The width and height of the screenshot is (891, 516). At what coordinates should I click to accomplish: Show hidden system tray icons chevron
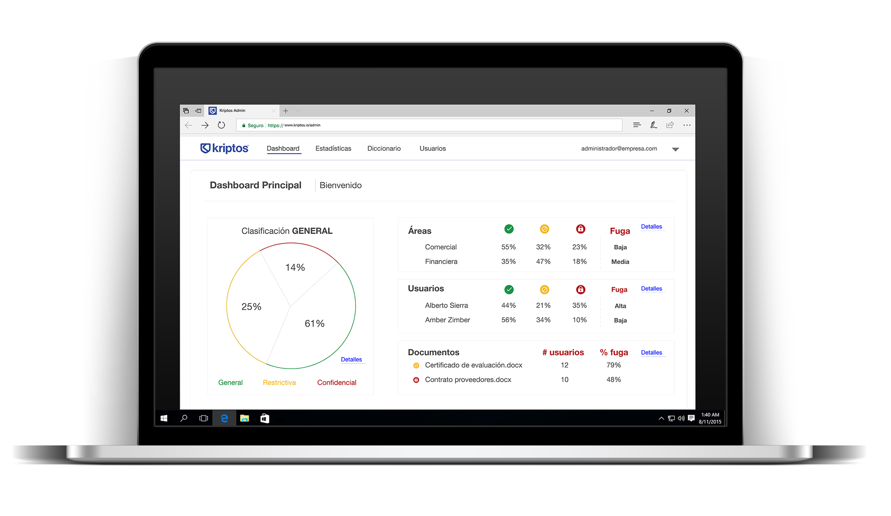coord(661,418)
